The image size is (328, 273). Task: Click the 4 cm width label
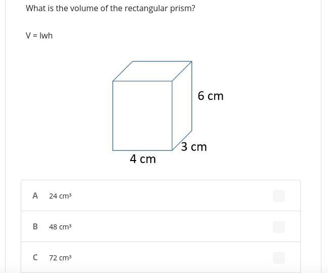(x=143, y=159)
